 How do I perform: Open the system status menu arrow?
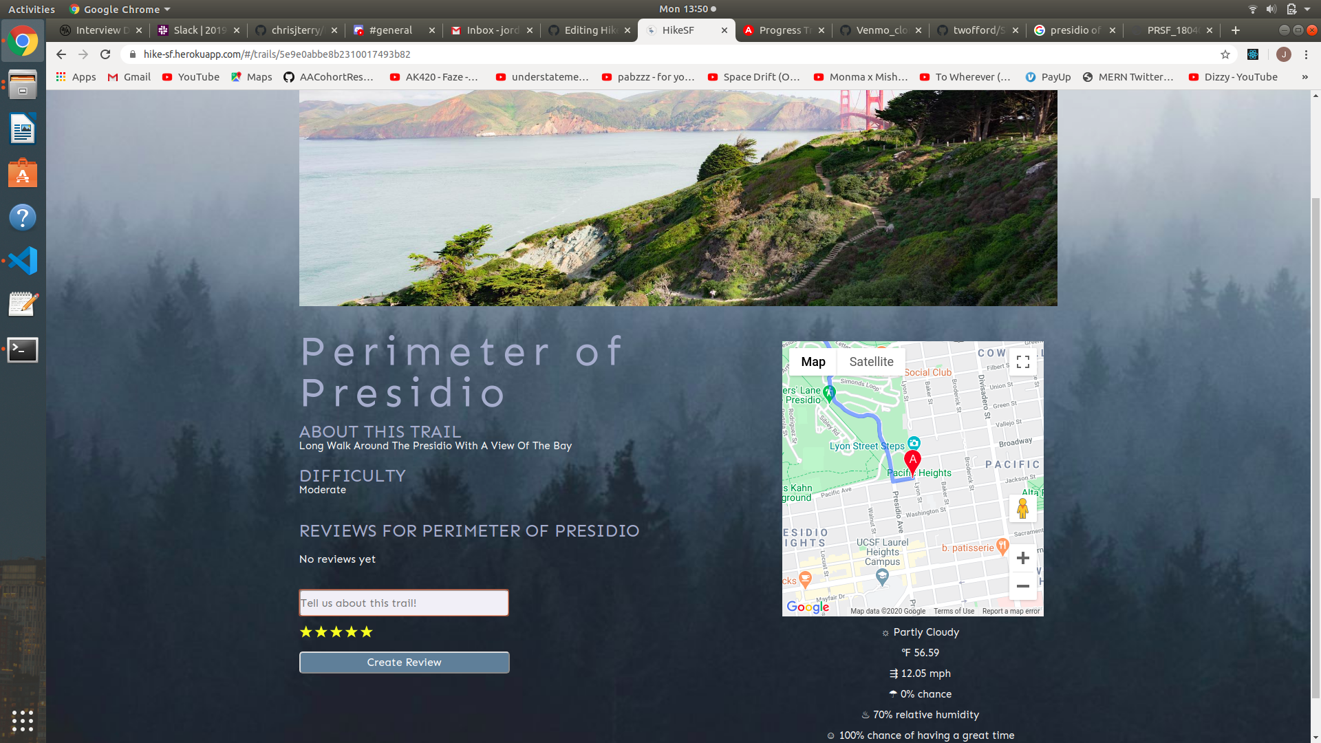point(1307,10)
